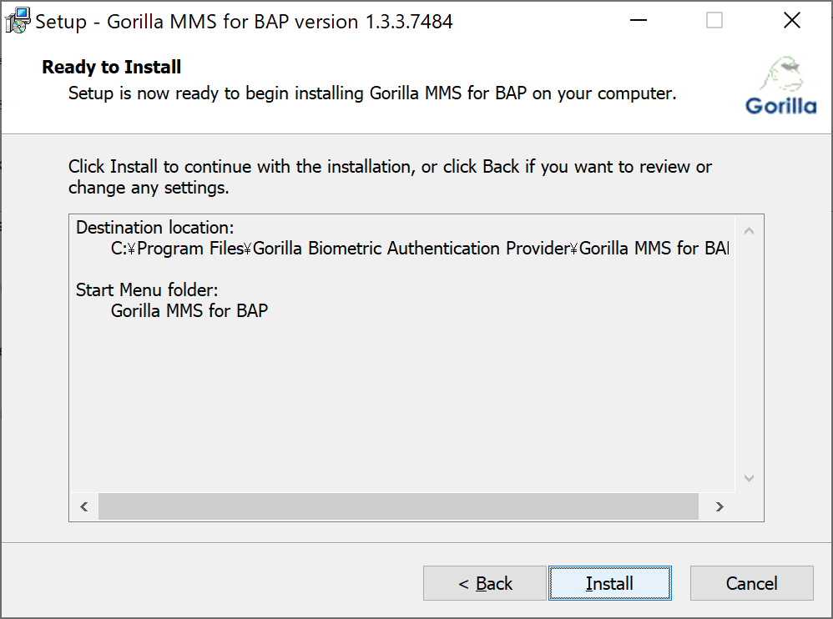Click the Gorilla wordmark under the logo
The width and height of the screenshot is (833, 619).
(x=780, y=106)
